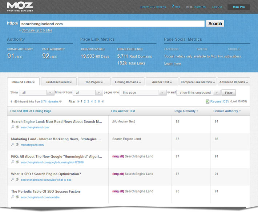Click the TesterTest username link
The width and height of the screenshot is (258, 213).
point(200,7)
